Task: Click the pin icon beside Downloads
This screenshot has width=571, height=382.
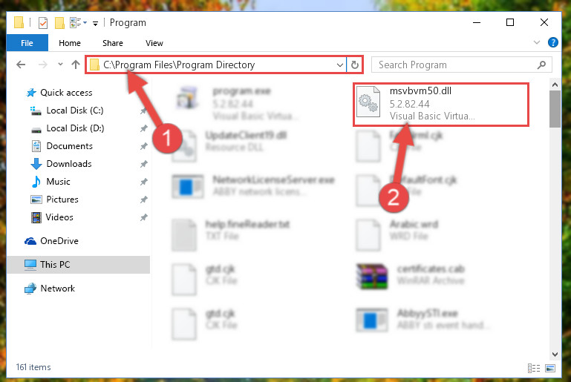Action: [x=144, y=164]
